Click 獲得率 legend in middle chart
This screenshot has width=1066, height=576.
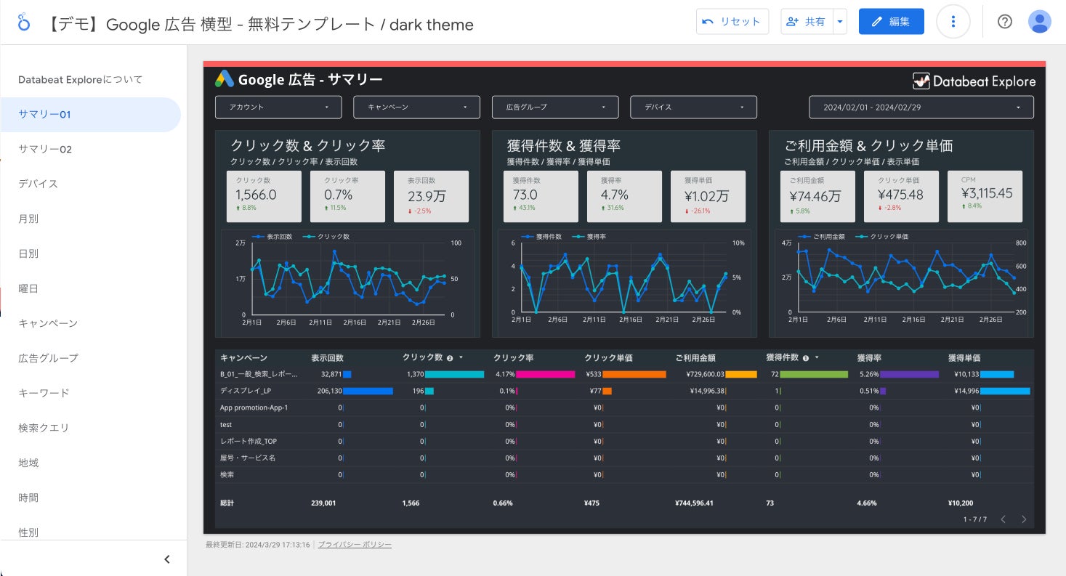point(589,237)
